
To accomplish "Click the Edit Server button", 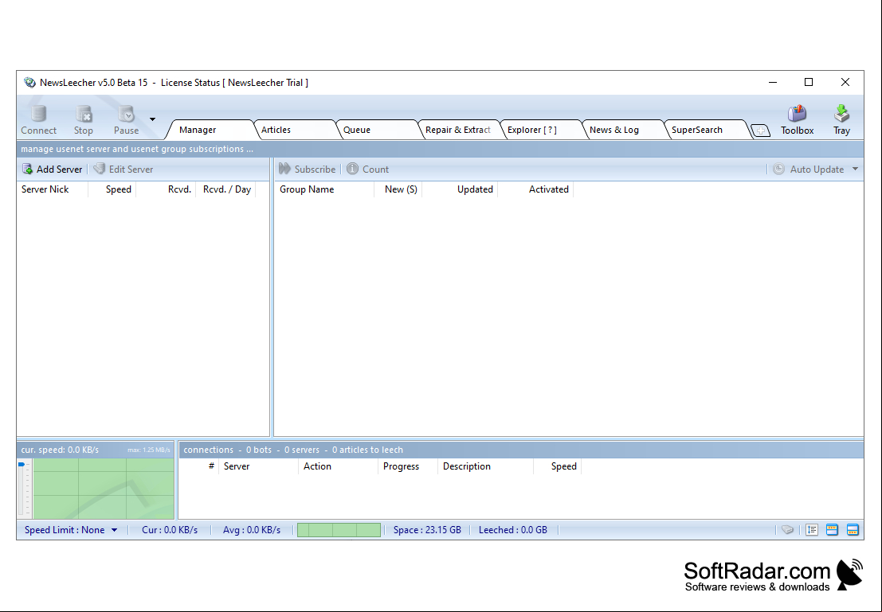I will [x=123, y=170].
